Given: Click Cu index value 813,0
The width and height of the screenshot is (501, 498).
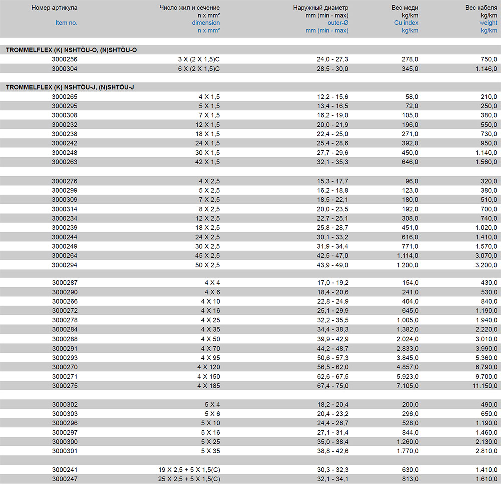Looking at the screenshot, I should 410,479.
